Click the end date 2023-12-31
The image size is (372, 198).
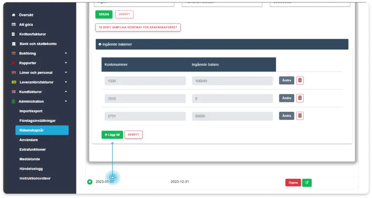180,182
